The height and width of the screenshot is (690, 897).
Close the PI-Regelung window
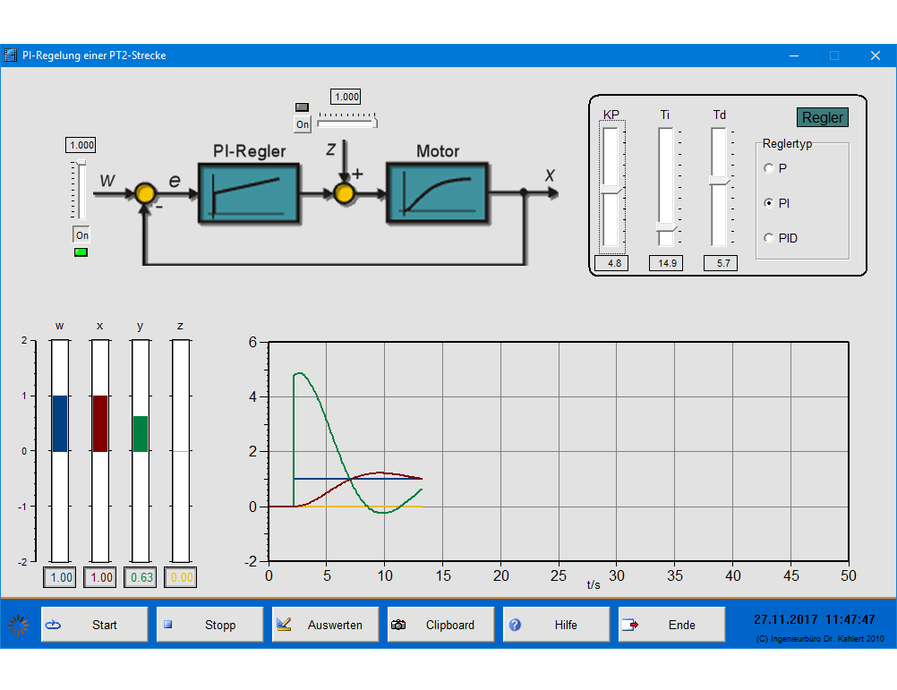tap(876, 55)
